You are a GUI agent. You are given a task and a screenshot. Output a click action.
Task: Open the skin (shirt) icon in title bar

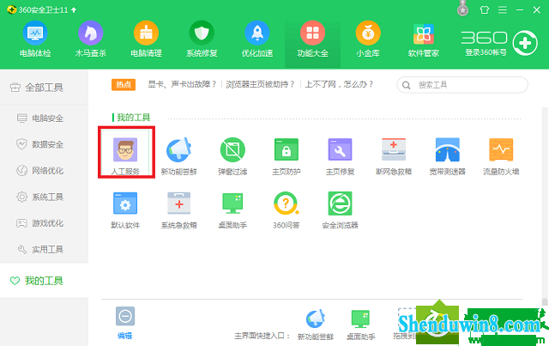pos(484,9)
